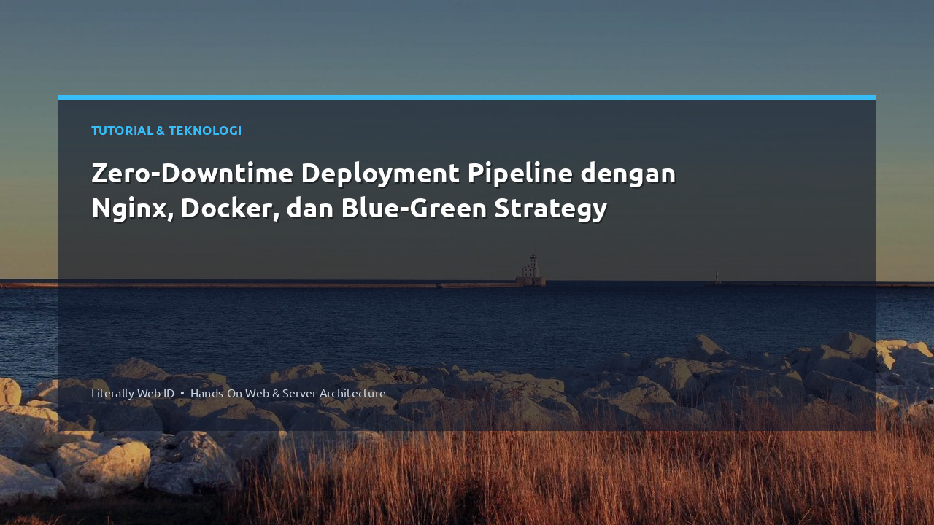Click the headline line 'Zero-Downtime Deployment Pipeline dengan'
The image size is (934, 525).
click(x=384, y=174)
